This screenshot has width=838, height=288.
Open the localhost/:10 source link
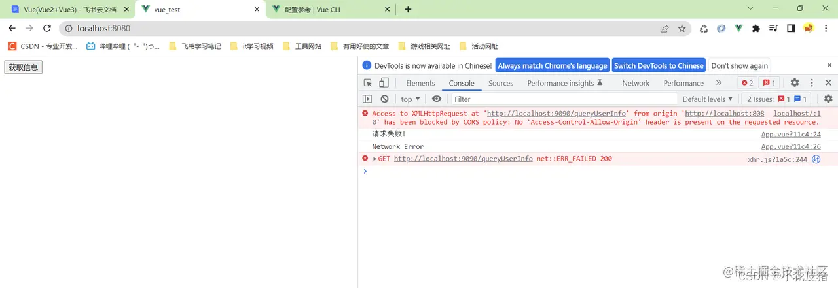click(797, 114)
